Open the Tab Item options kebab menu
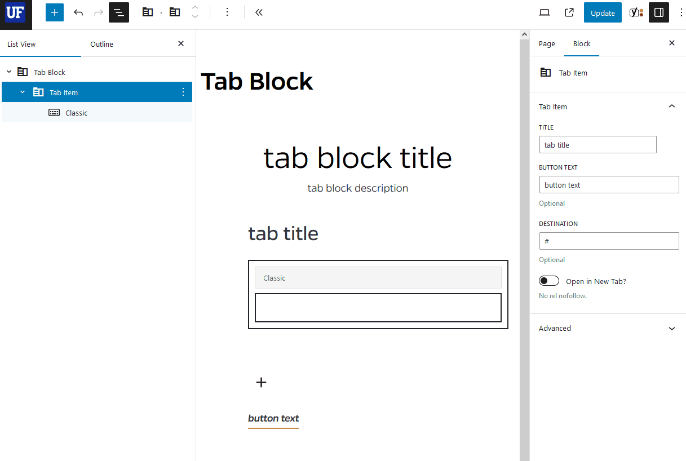The width and height of the screenshot is (686, 461). [x=183, y=91]
